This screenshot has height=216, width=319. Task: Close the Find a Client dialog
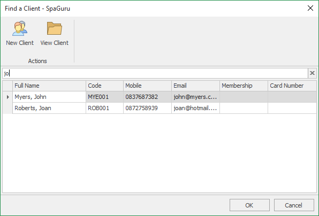pyautogui.click(x=310, y=8)
